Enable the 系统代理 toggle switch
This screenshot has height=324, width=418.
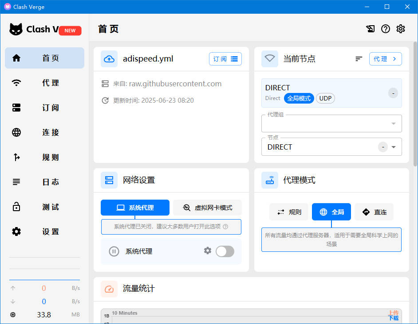(x=225, y=251)
